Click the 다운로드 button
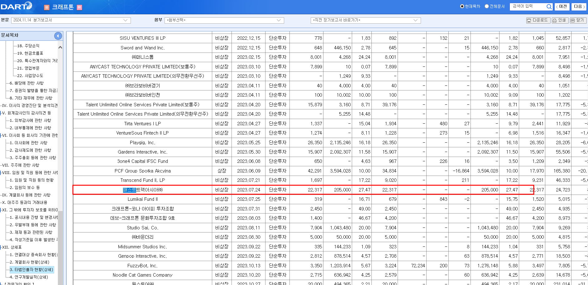The image size is (588, 285). [x=538, y=20]
